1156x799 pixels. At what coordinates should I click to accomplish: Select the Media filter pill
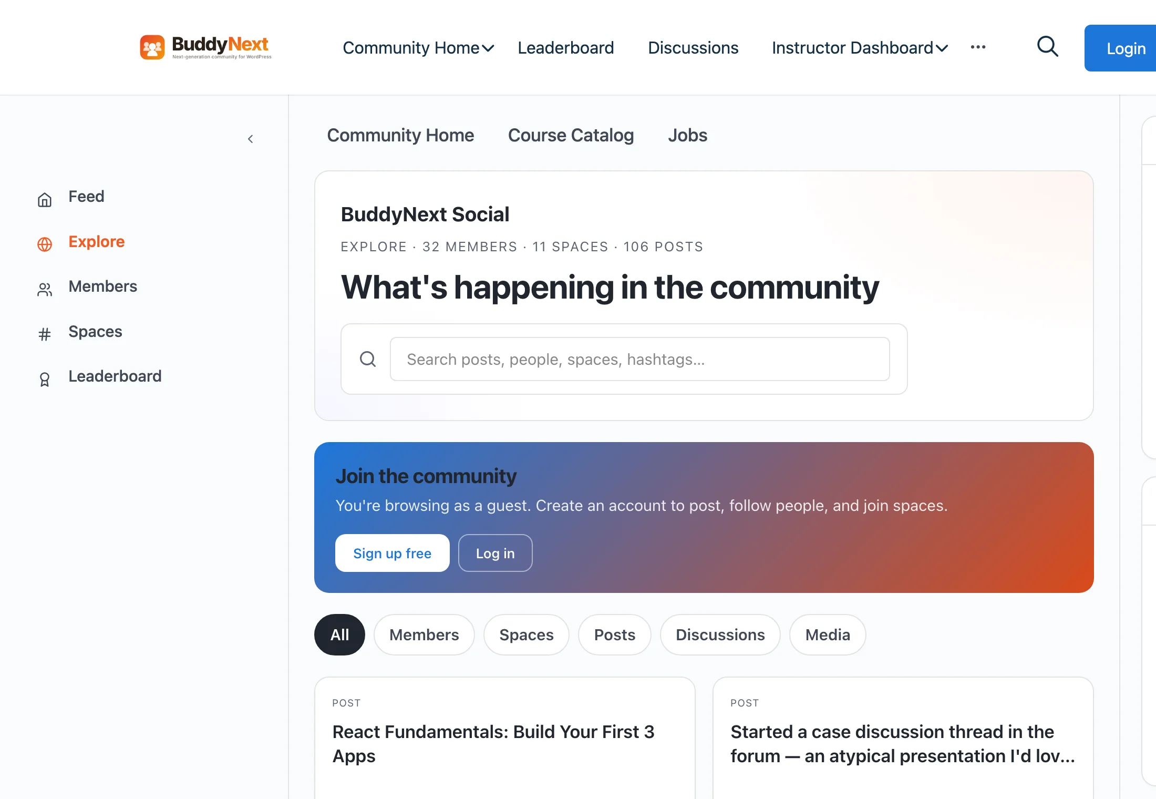(828, 634)
